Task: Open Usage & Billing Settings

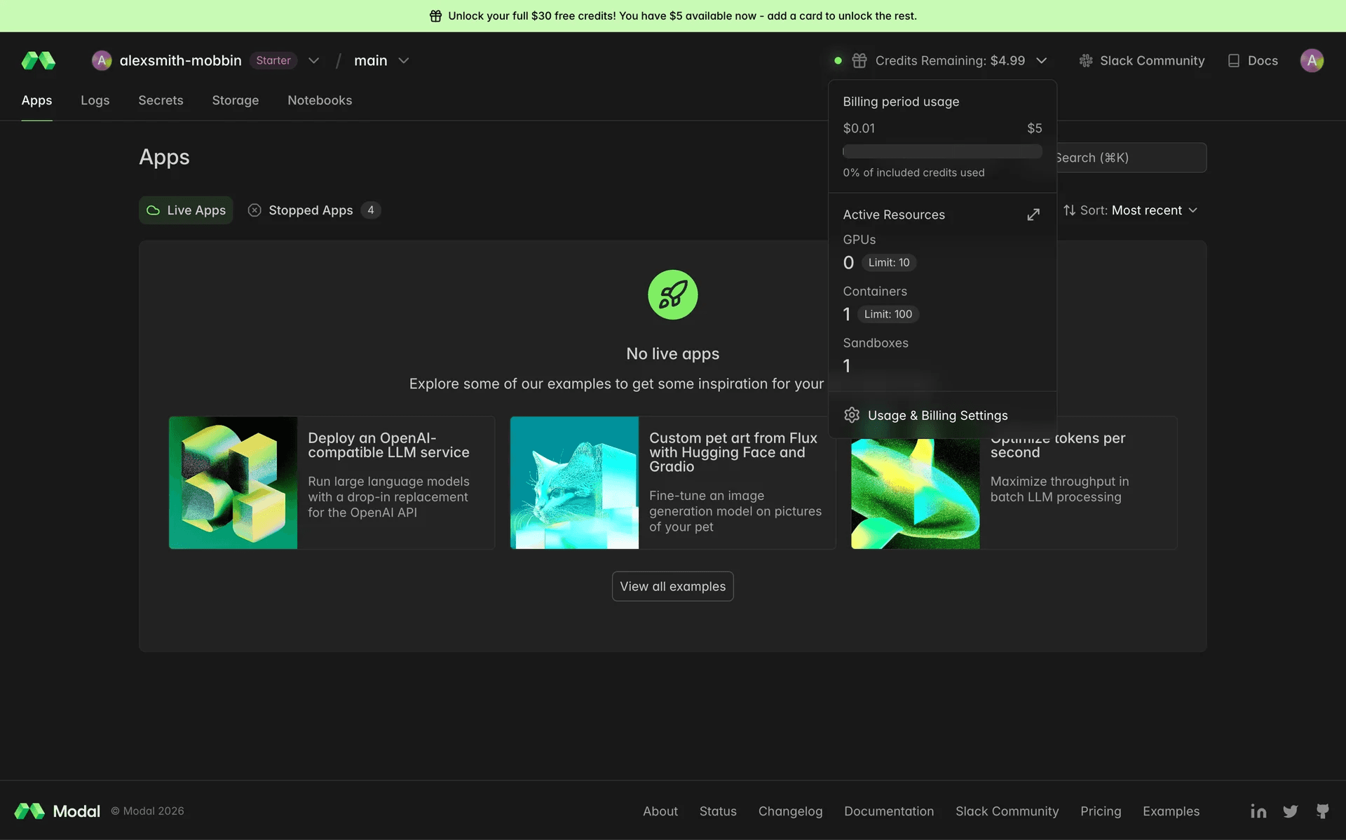Action: click(x=937, y=415)
